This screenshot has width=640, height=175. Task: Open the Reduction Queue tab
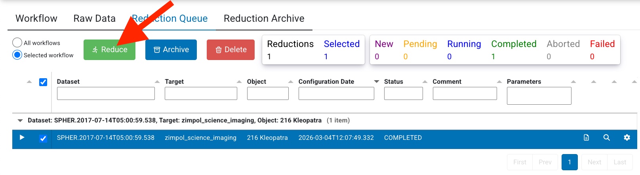[170, 19]
